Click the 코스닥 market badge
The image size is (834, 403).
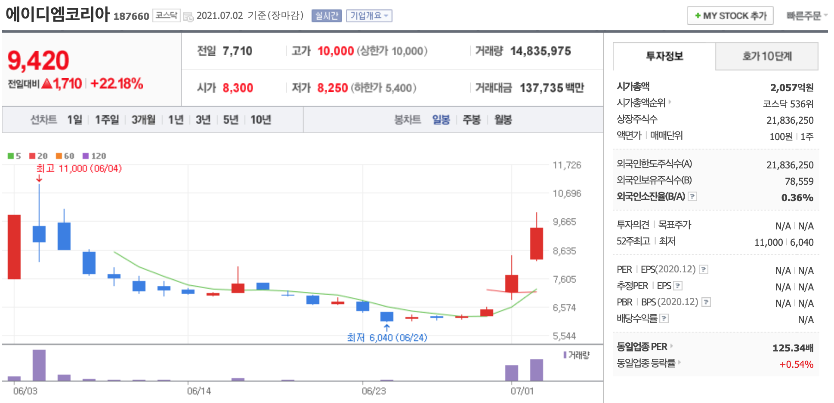pyautogui.click(x=167, y=16)
